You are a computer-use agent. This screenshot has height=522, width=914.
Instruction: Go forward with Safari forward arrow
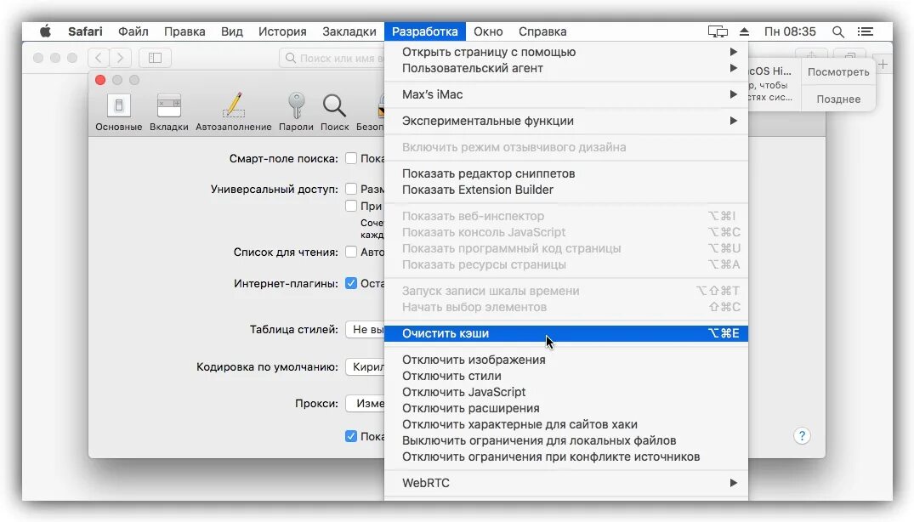(120, 58)
